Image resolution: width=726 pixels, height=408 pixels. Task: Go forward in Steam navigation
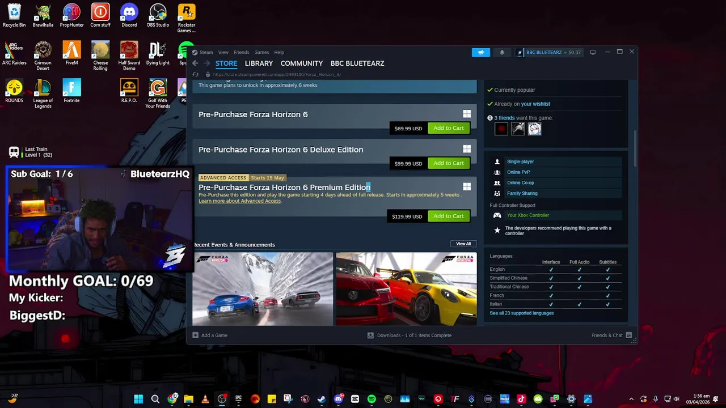(x=206, y=63)
